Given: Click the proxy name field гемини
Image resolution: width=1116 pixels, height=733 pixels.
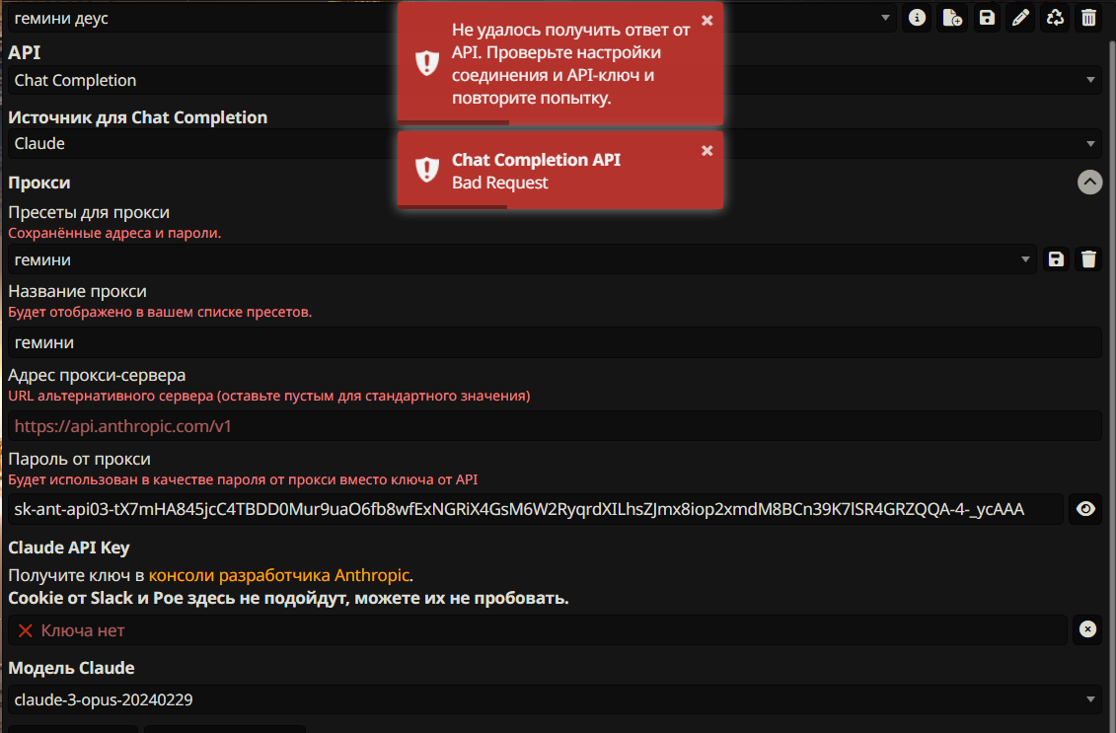Looking at the screenshot, I should (x=555, y=342).
